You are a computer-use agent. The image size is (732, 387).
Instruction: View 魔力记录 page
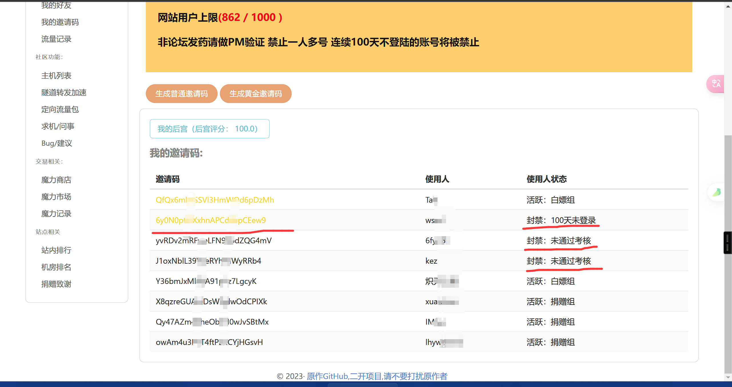pyautogui.click(x=56, y=214)
